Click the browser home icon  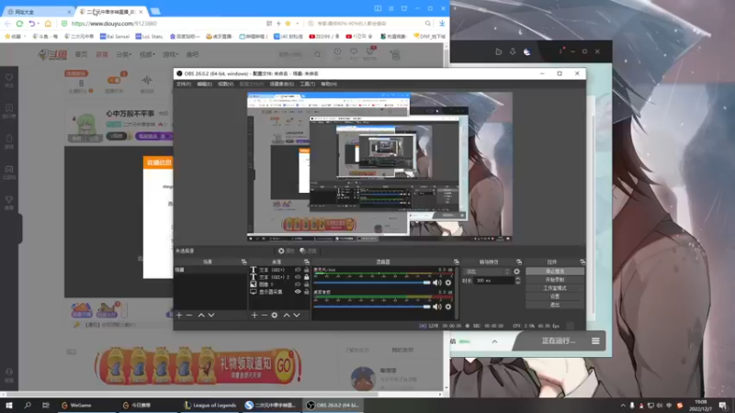pos(48,24)
